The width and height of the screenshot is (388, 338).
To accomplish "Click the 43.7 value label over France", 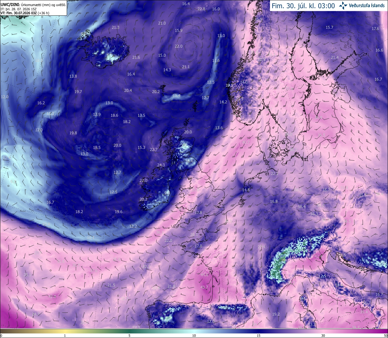I will [x=204, y=287].
